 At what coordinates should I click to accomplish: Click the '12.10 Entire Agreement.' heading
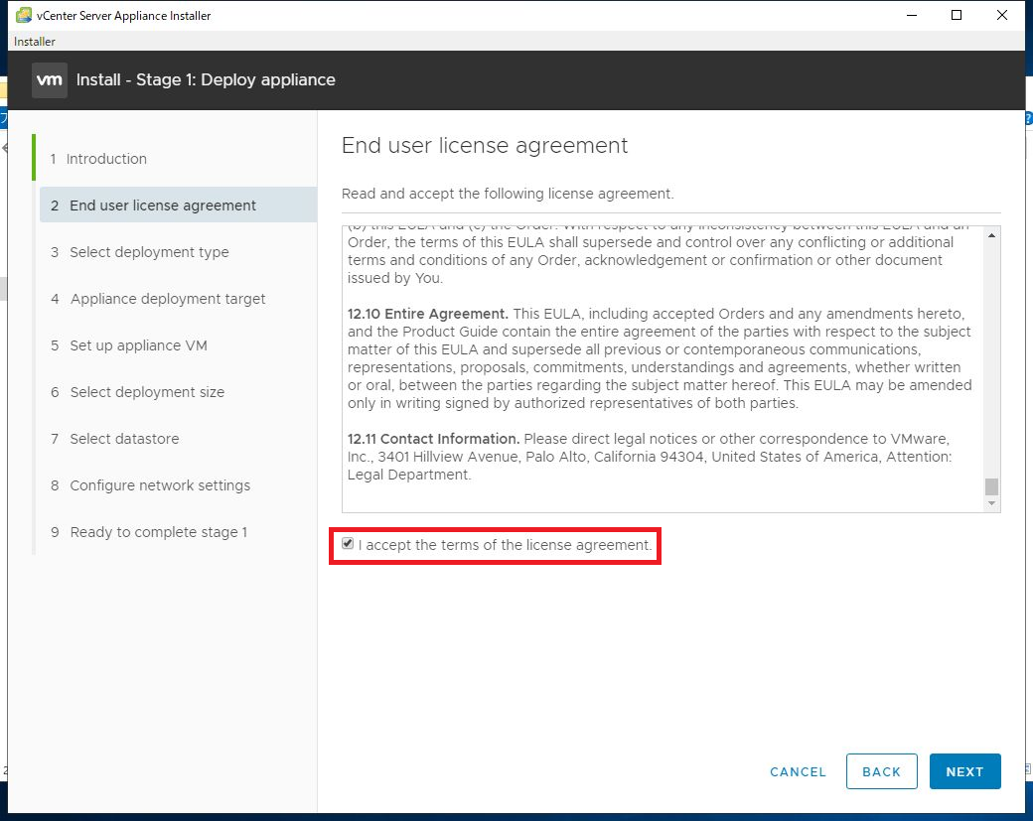(x=427, y=314)
